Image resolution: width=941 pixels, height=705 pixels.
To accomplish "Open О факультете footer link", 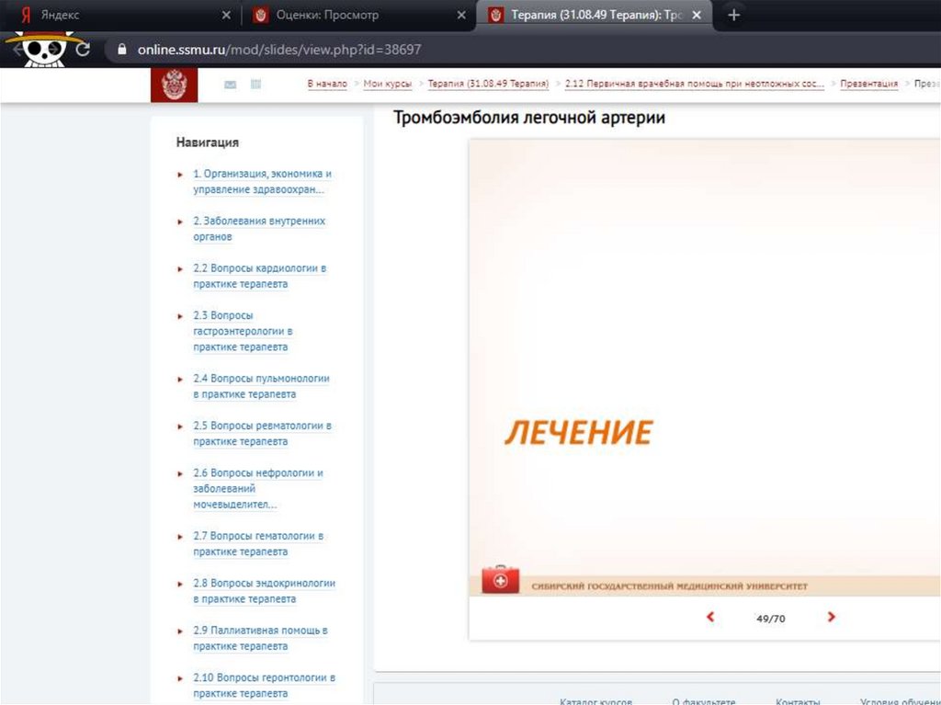I will tap(703, 700).
